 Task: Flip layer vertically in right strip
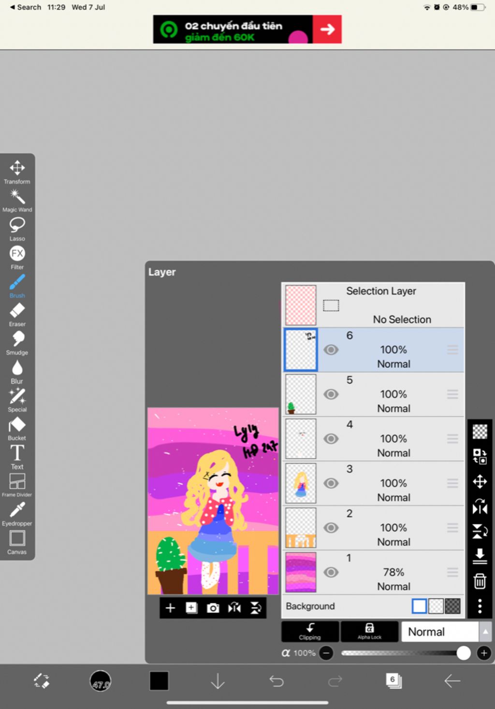[x=480, y=531]
